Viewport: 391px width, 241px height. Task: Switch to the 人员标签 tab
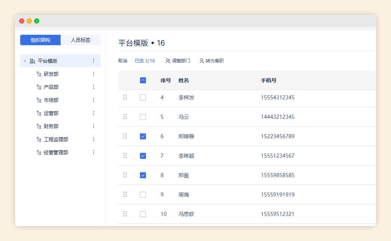[80, 40]
